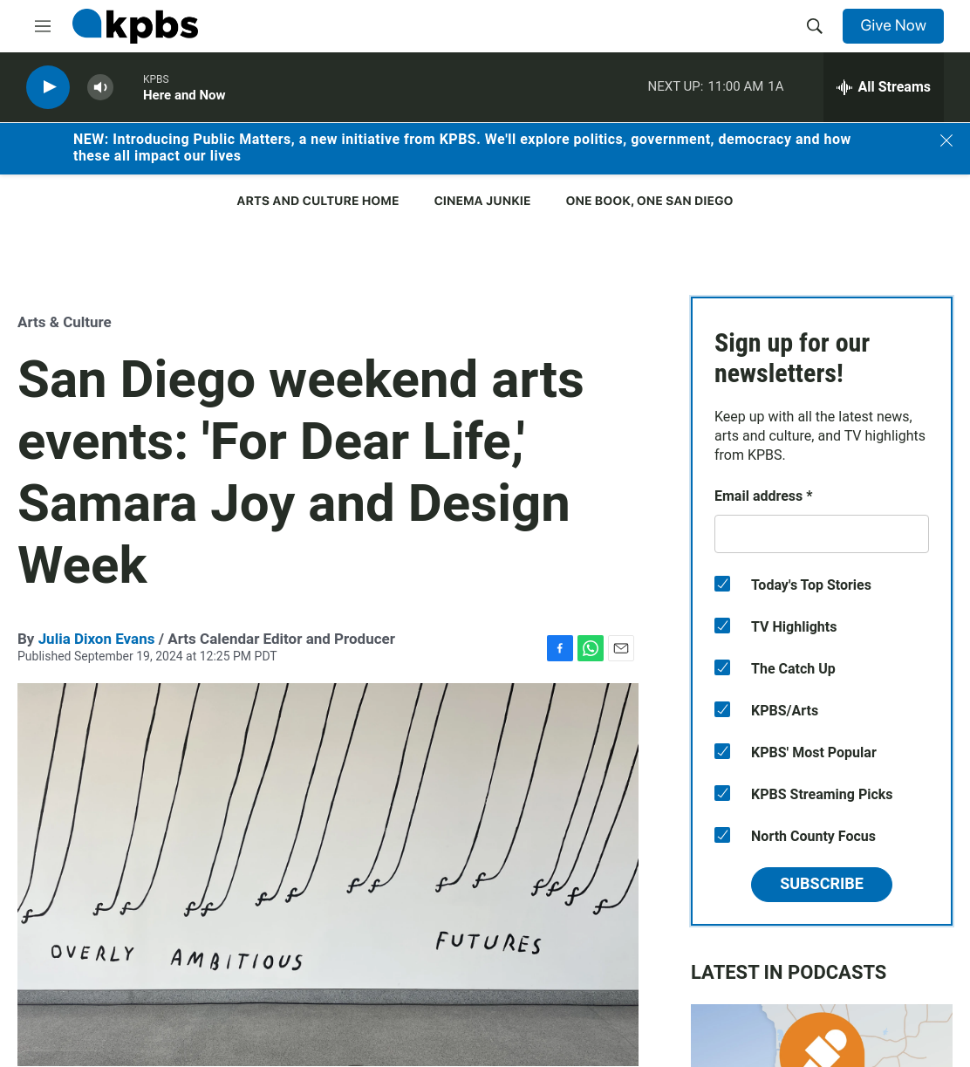Uncheck North County Focus newsletter
Image resolution: width=970 pixels, height=1067 pixels.
(x=722, y=835)
